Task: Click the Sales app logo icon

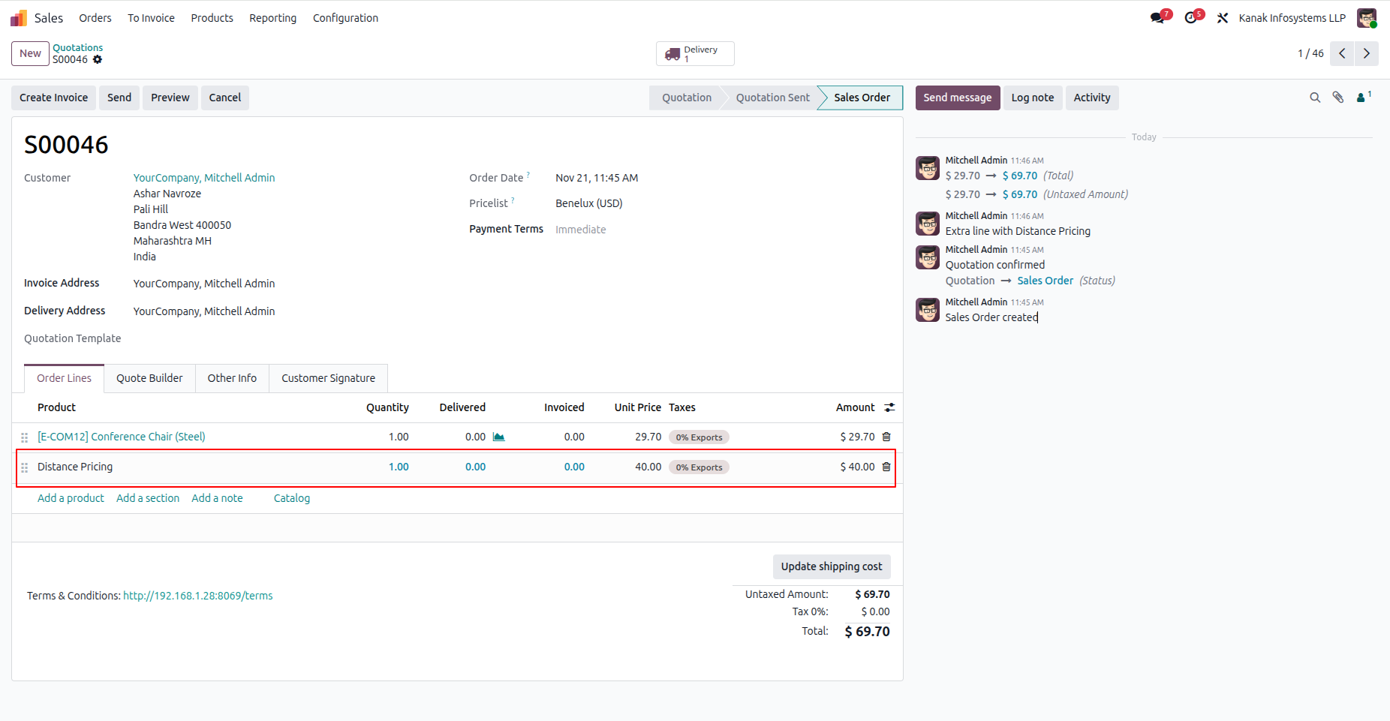Action: click(19, 18)
